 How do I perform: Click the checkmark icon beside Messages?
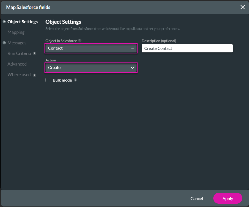pyautogui.click(x=4, y=43)
